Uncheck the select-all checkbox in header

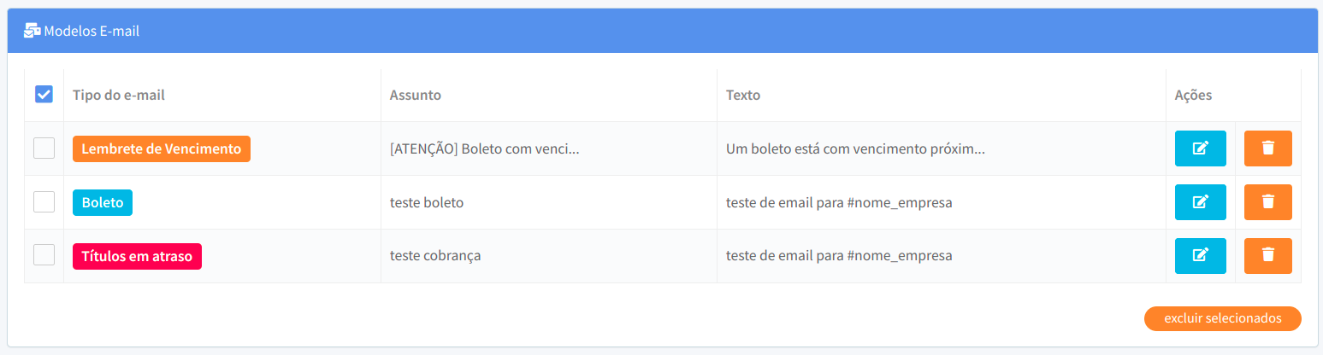[44, 94]
